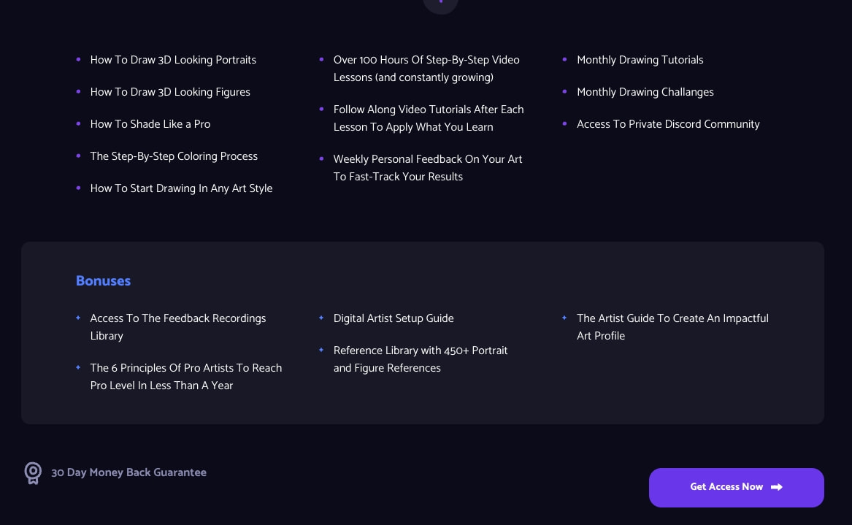Click the star bullet beside Reference Library item
The image size is (852, 525).
click(x=321, y=350)
